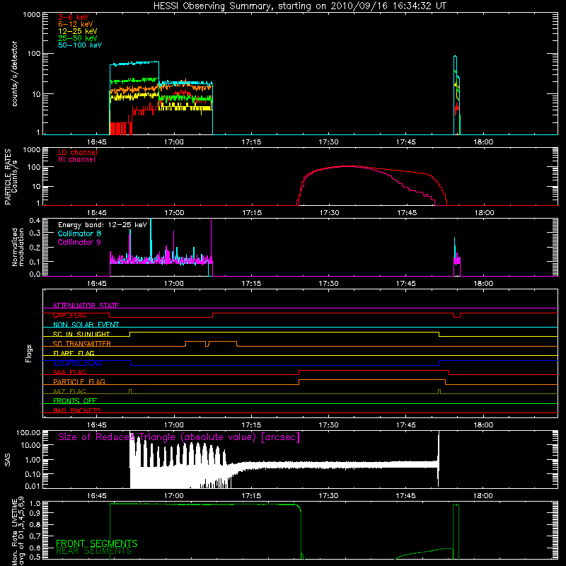Click the Mon. Rate LIVETIME axis label
The width and height of the screenshot is (566, 566).
tap(18, 532)
